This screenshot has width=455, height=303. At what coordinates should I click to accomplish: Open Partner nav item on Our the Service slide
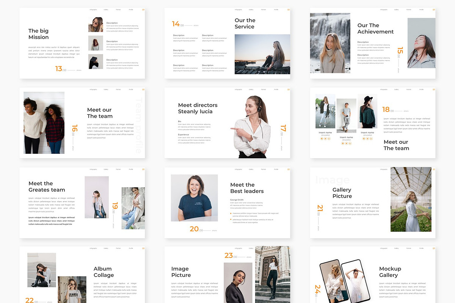[264, 10]
